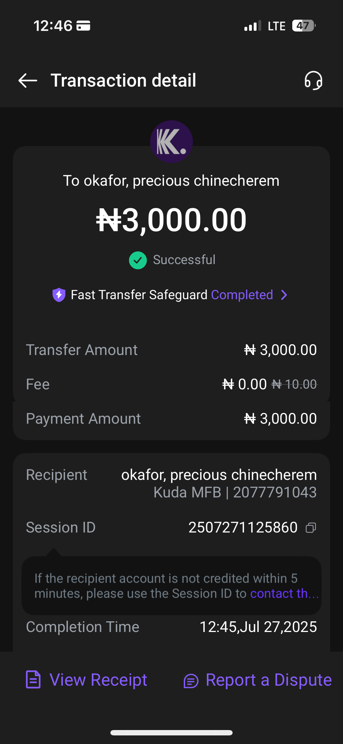Tap the Fast Transfer Safeguard shield icon
This screenshot has height=744, width=343.
click(59, 295)
